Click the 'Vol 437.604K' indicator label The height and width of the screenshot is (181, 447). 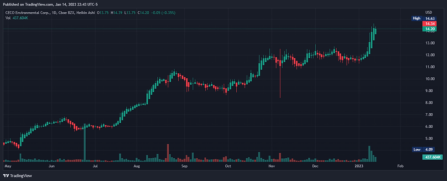(x=17, y=18)
